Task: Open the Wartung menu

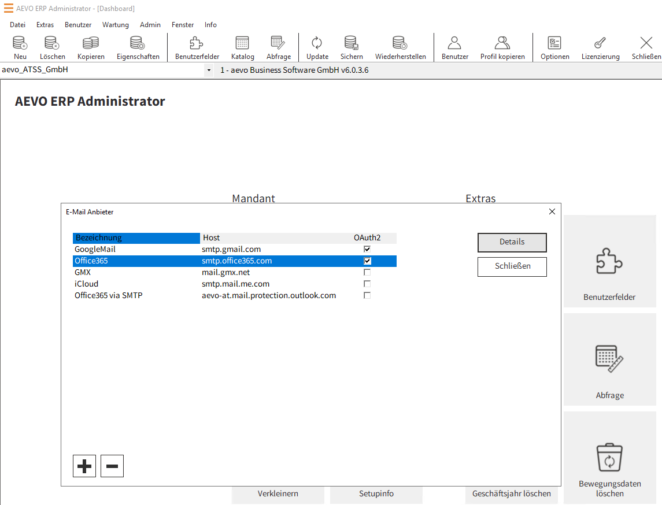Action: point(115,24)
